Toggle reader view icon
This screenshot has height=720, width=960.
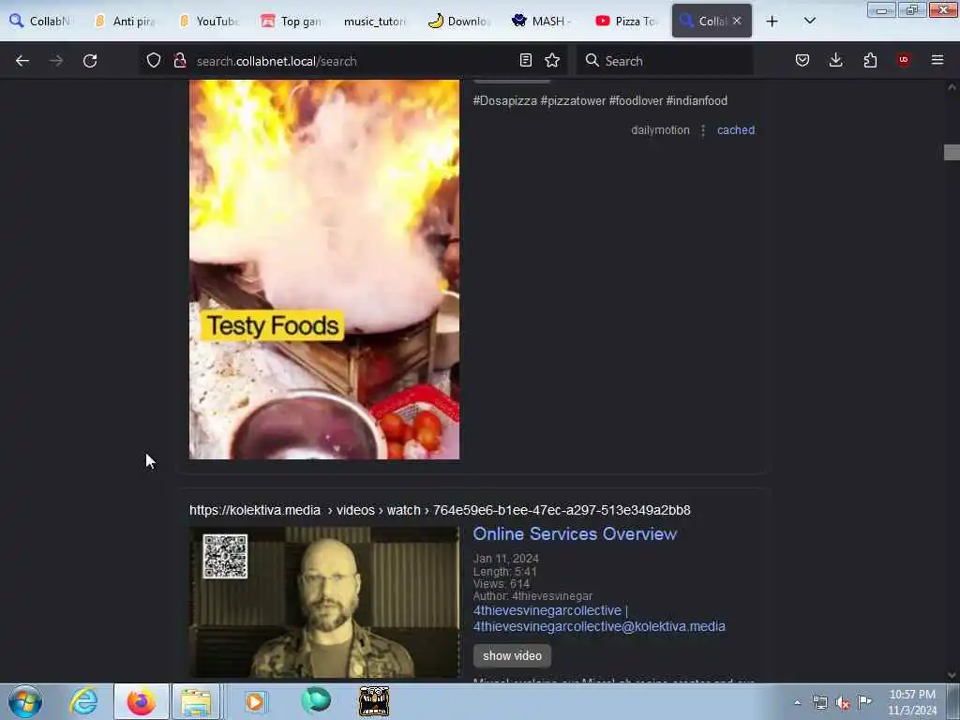tap(525, 60)
